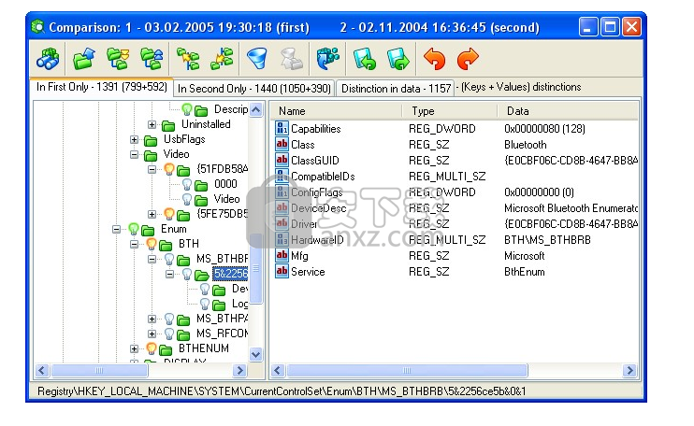
Task: Click the tree's vertical scrollbar down arrow
Action: tap(256, 354)
